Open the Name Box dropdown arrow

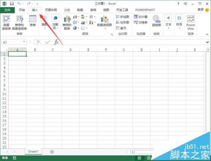(x=24, y=42)
